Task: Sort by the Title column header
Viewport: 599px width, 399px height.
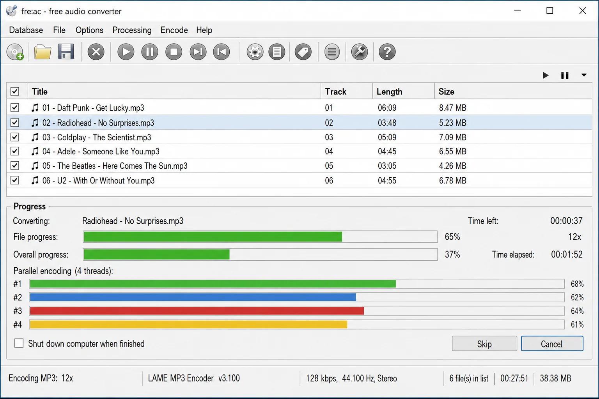Action: [174, 92]
